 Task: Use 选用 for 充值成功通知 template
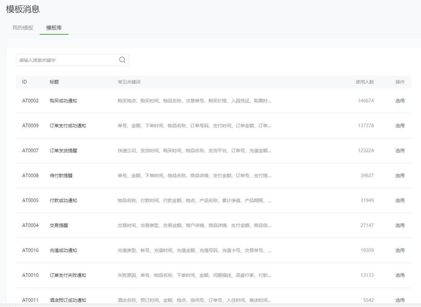[x=400, y=250]
